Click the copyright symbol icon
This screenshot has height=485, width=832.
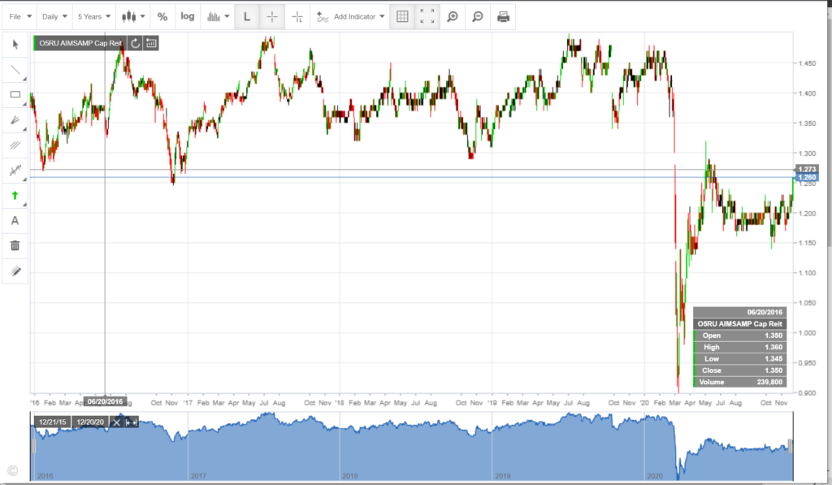tap(13, 470)
